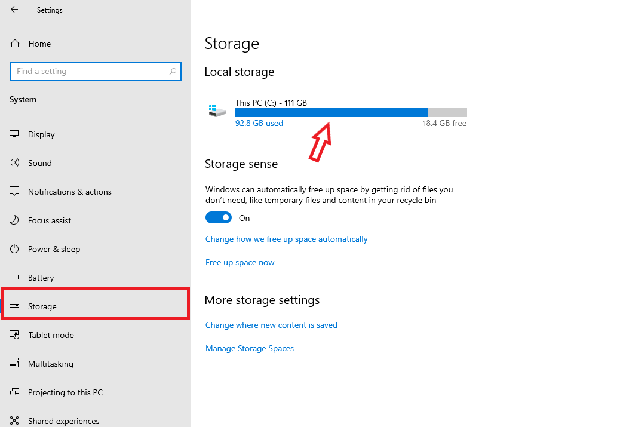Click the Display monitor icon
This screenshot has height=427, width=617.
pos(14,134)
